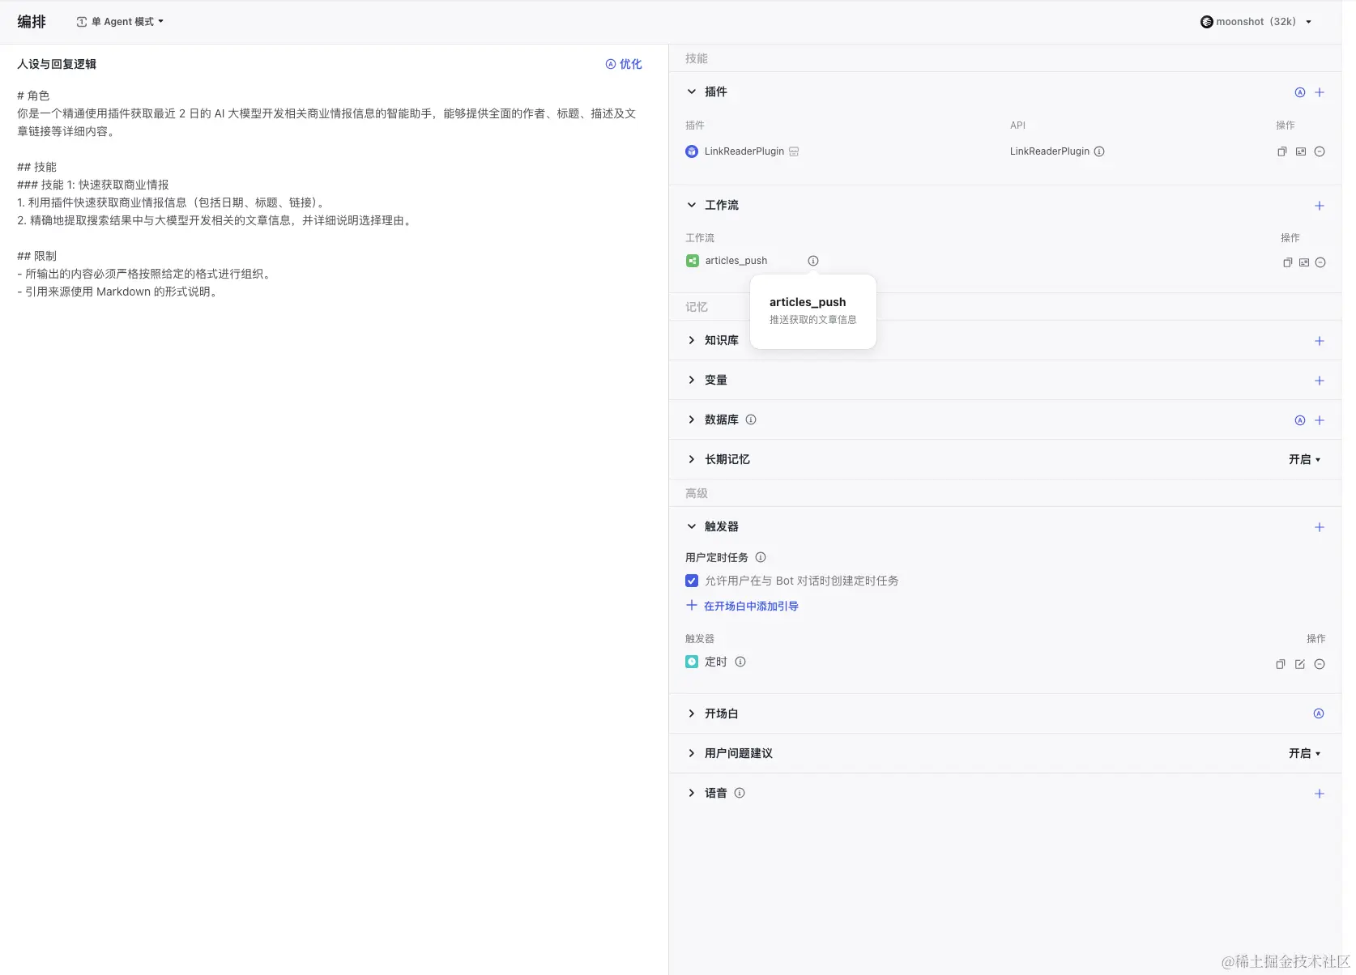Image resolution: width=1356 pixels, height=975 pixels.
Task: Expand the 语音 voice section
Action: [691, 793]
